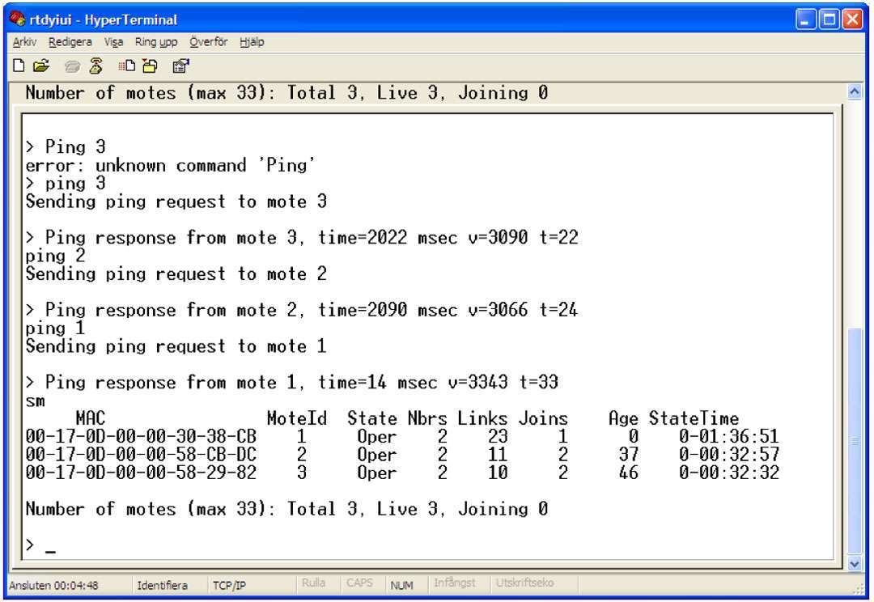This screenshot has width=874, height=602.
Task: Click the 'MoteId' column header
Action: pyautogui.click(x=296, y=418)
